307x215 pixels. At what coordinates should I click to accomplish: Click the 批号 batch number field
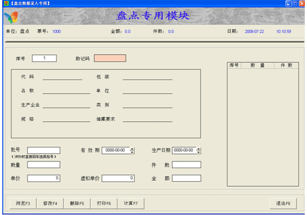pyautogui.click(x=43, y=150)
